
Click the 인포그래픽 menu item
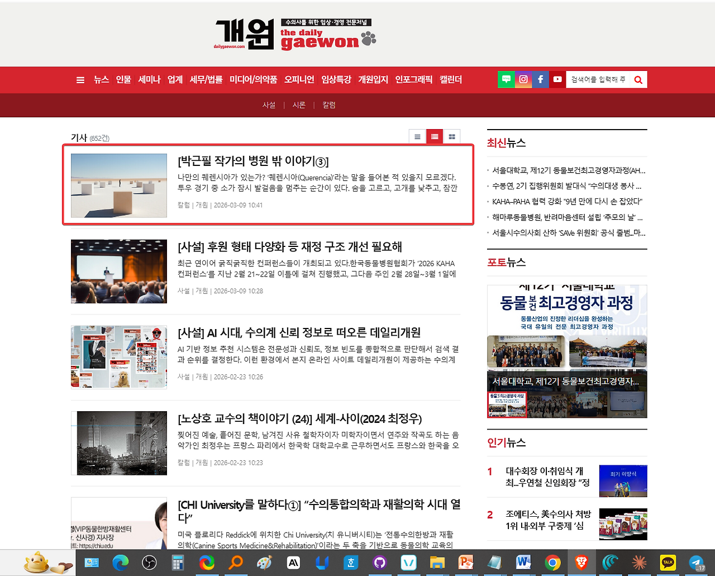tap(414, 80)
